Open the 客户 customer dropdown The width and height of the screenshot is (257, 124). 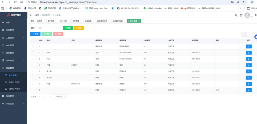coord(49,28)
